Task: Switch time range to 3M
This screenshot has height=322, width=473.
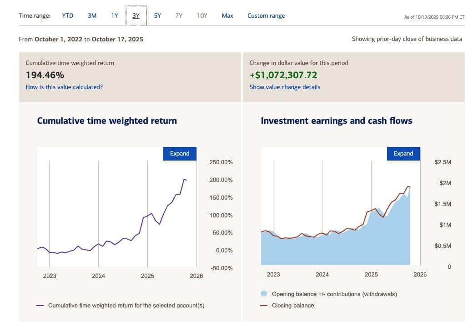Action: [92, 15]
